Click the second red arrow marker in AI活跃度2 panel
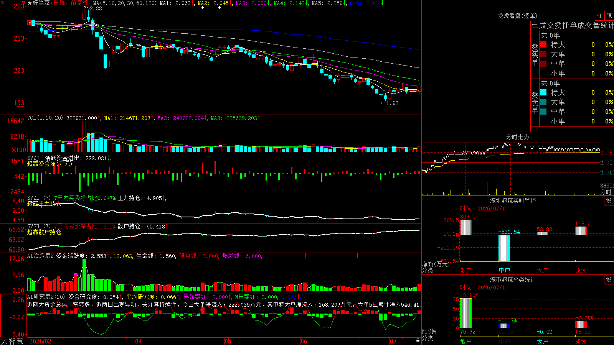Screen dimensions: 614x345 point(358,255)
